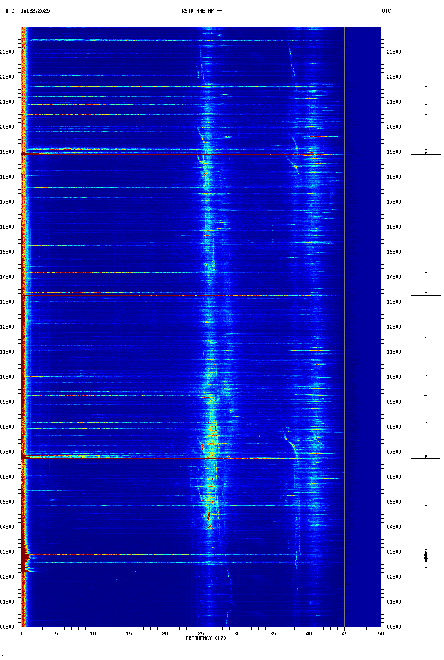Select 01:00 on the left time axis
Image resolution: width=444 pixels, height=660 pixels.
point(7,602)
